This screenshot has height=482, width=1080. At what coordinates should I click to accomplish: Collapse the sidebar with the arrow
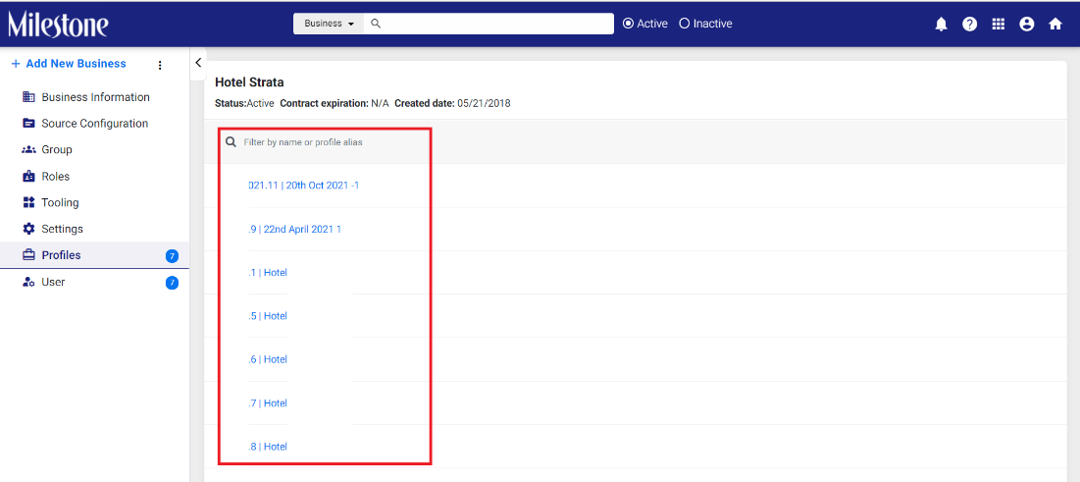tap(198, 63)
